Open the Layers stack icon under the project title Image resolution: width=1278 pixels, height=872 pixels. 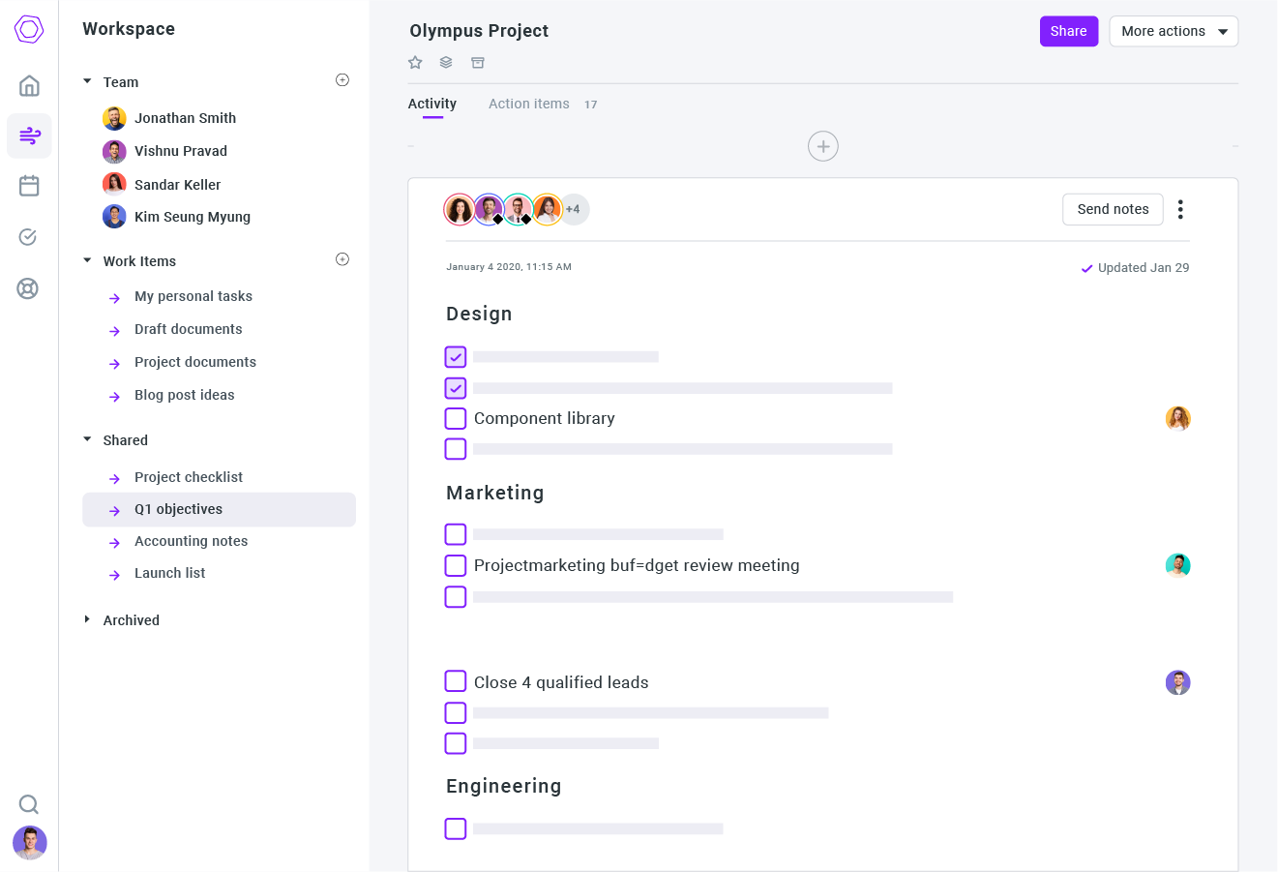pos(446,62)
